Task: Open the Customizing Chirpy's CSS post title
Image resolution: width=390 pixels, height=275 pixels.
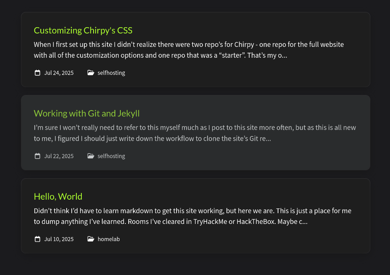Action: pyautogui.click(x=83, y=30)
